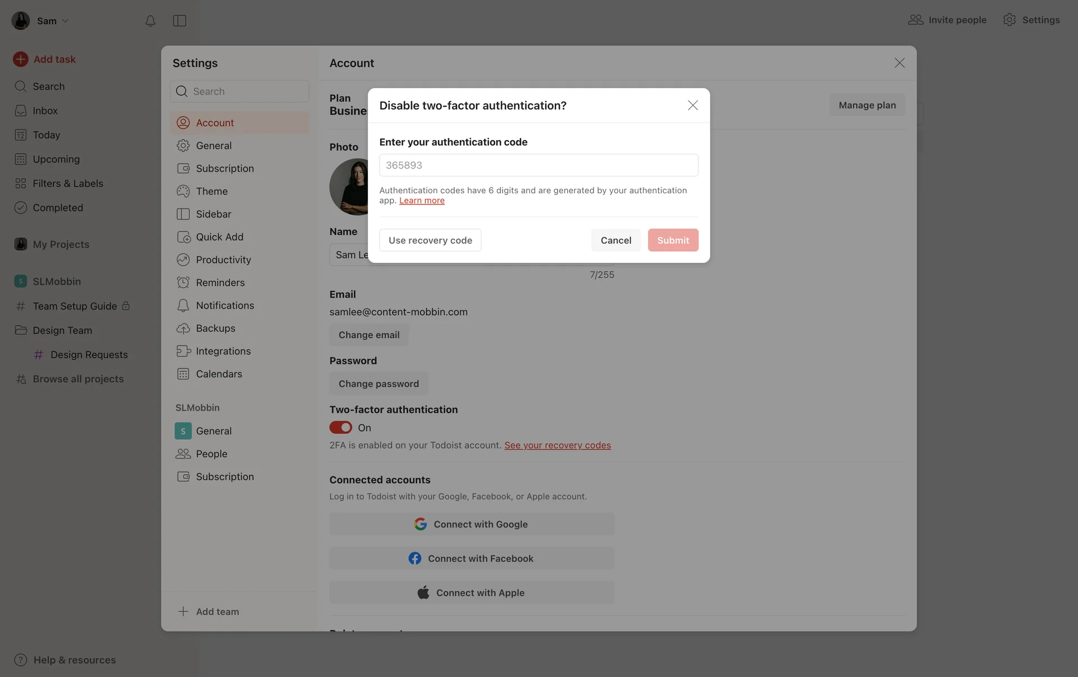The height and width of the screenshot is (677, 1078).
Task: Open Theme settings palette icon
Action: 183,191
